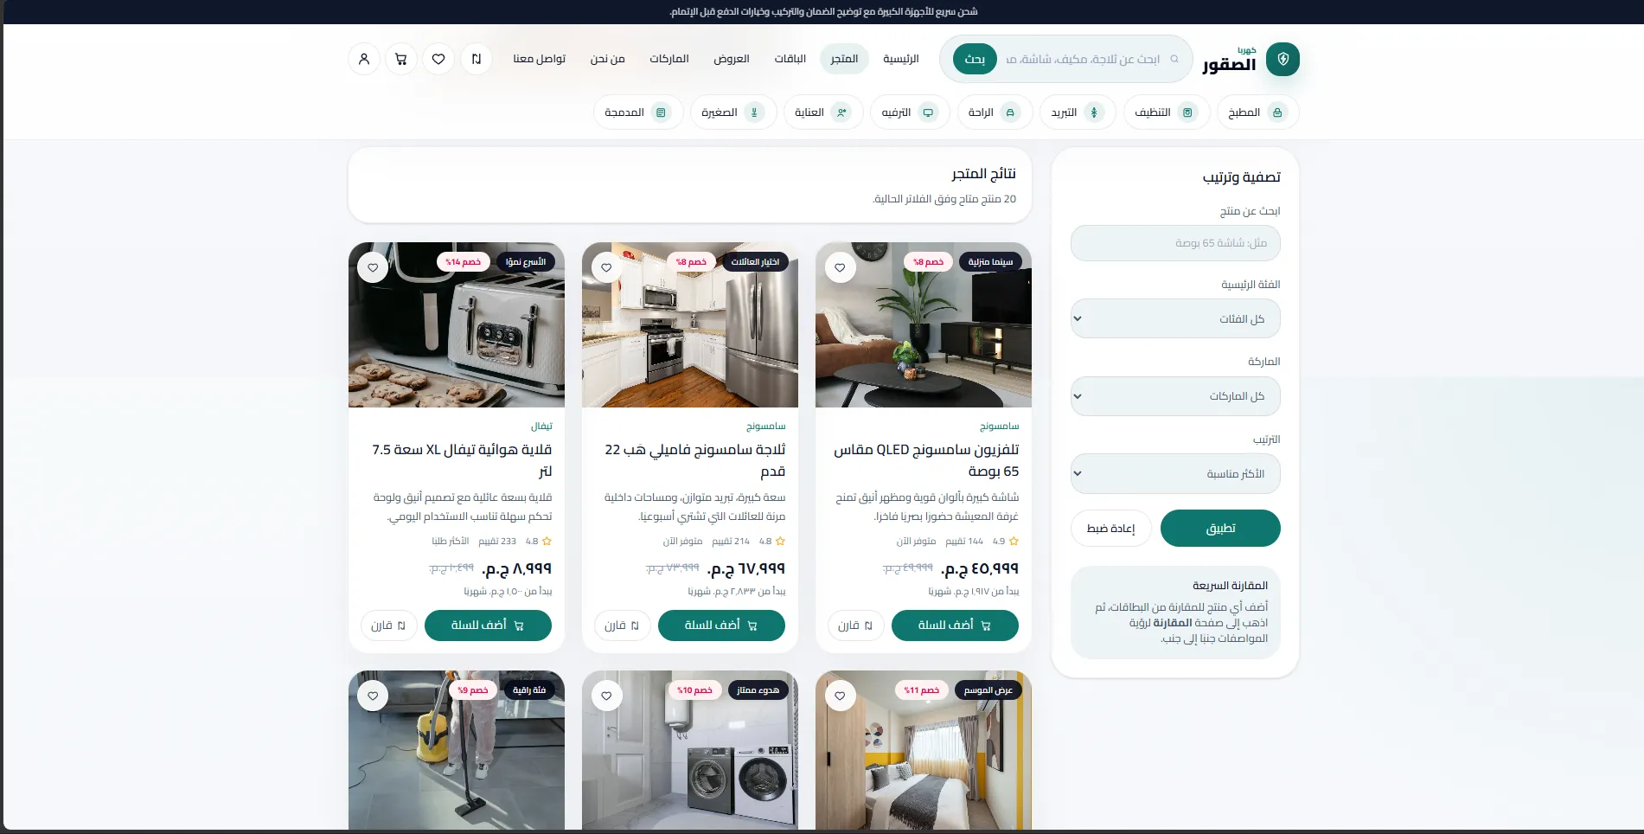Open the compare icon in header

click(477, 59)
